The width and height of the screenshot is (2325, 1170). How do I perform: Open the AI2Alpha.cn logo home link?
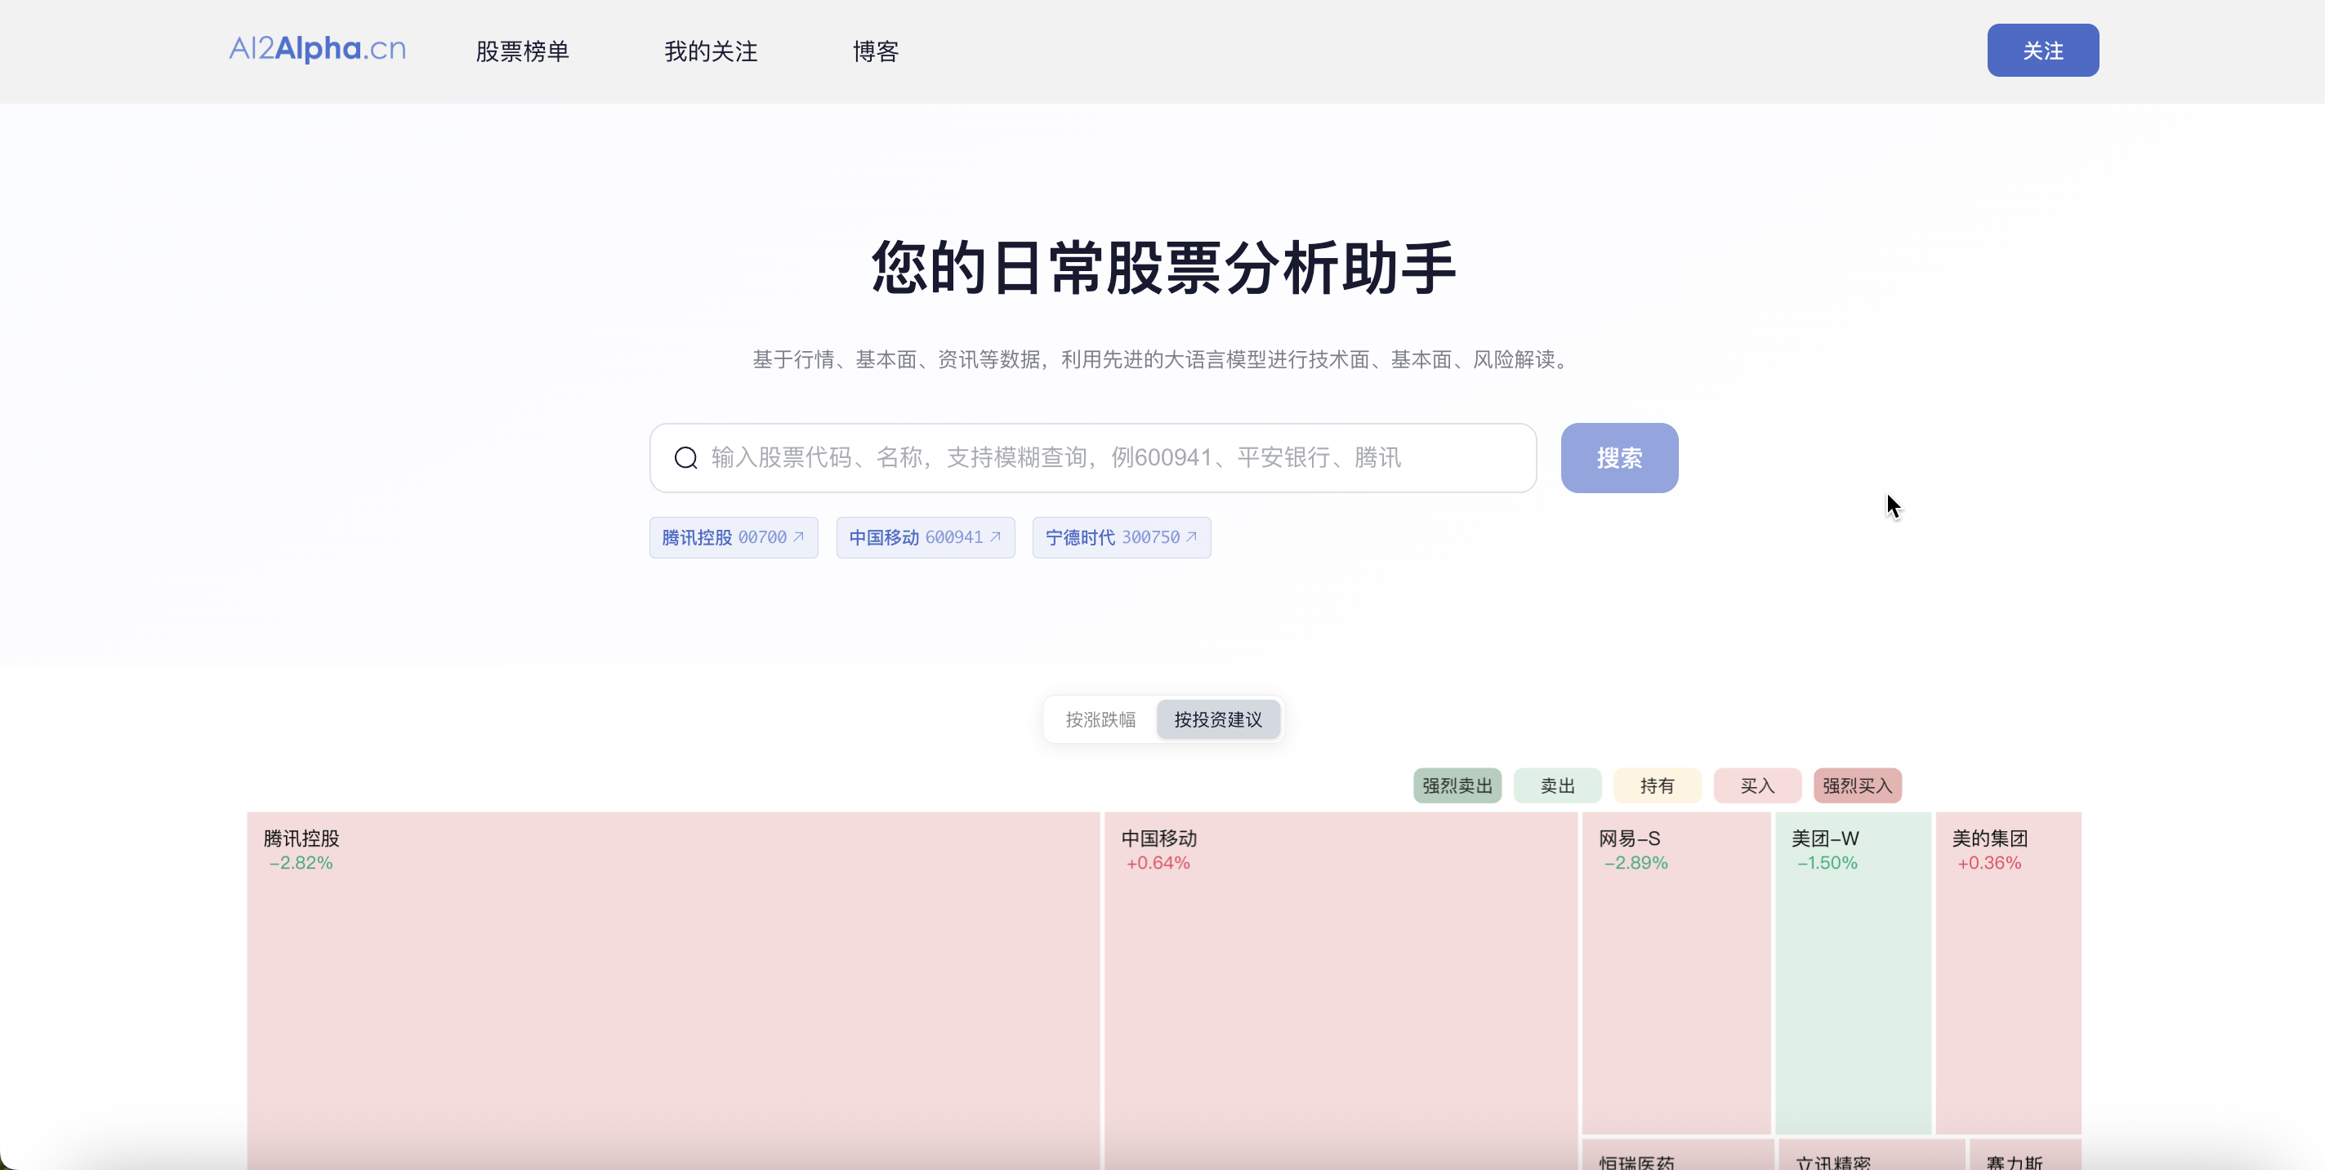pyautogui.click(x=317, y=49)
